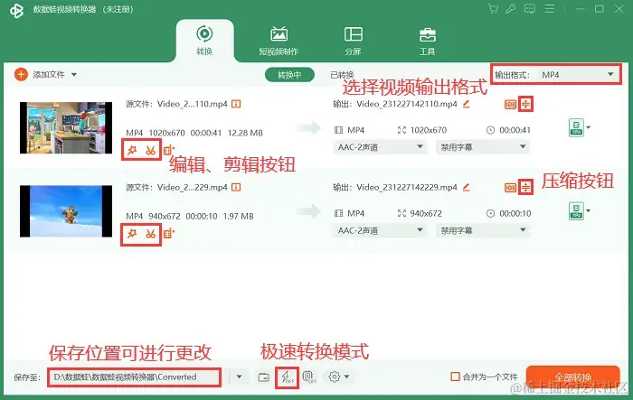The width and height of the screenshot is (633, 400).
Task: Open the hamburger menu in title bar
Action: [x=550, y=9]
